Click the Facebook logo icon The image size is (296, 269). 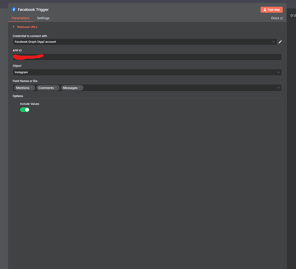tap(14, 10)
